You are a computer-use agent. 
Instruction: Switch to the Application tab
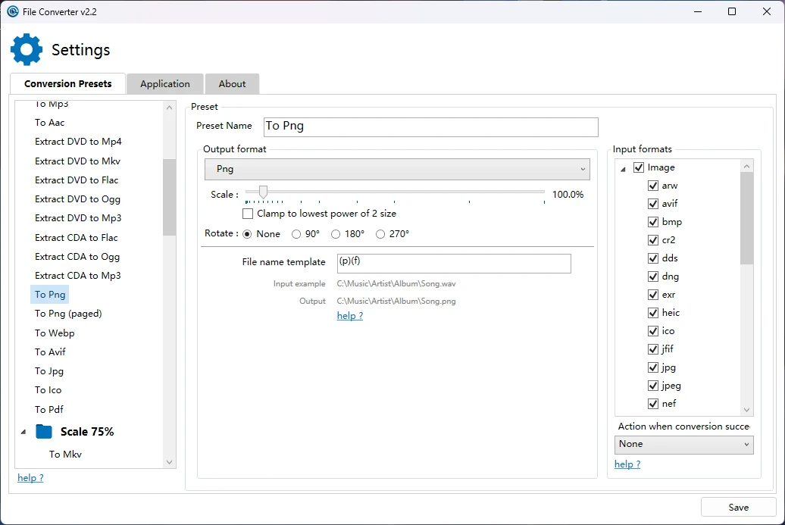tap(164, 84)
